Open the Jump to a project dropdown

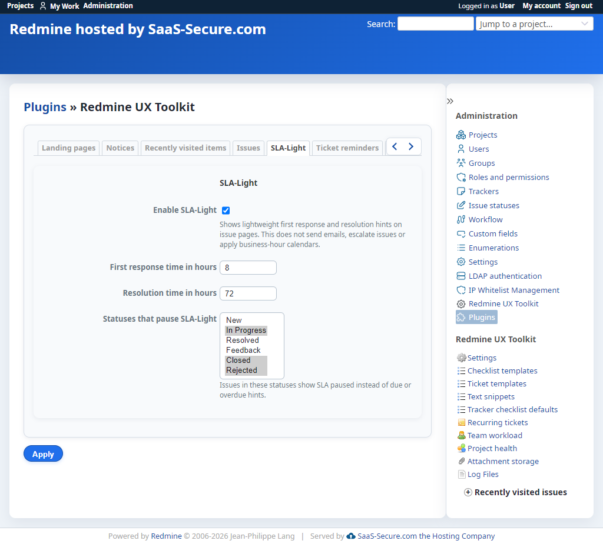pyautogui.click(x=534, y=24)
